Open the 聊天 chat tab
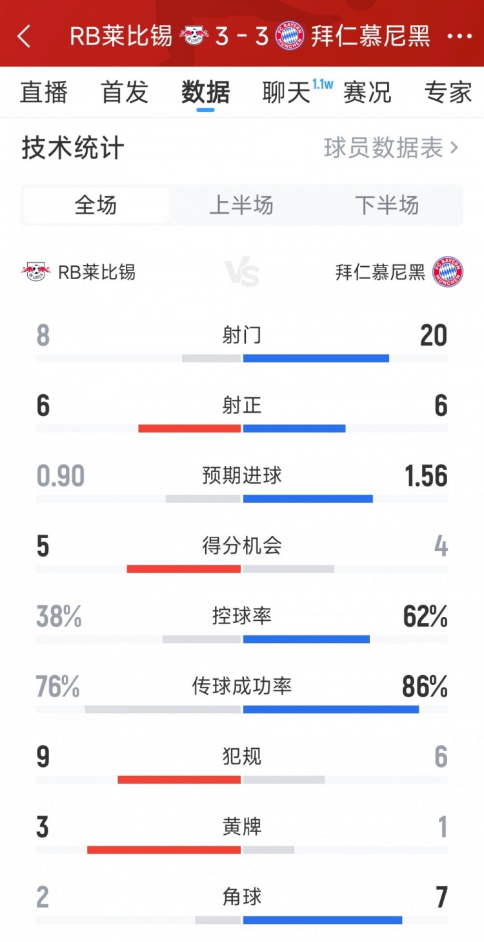Image resolution: width=484 pixels, height=942 pixels. pos(287,92)
